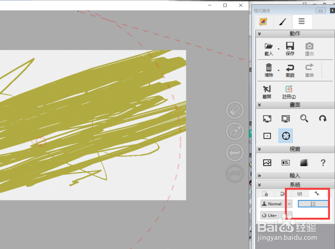Click the eraser circle button on canvas

pyautogui.click(x=235, y=110)
